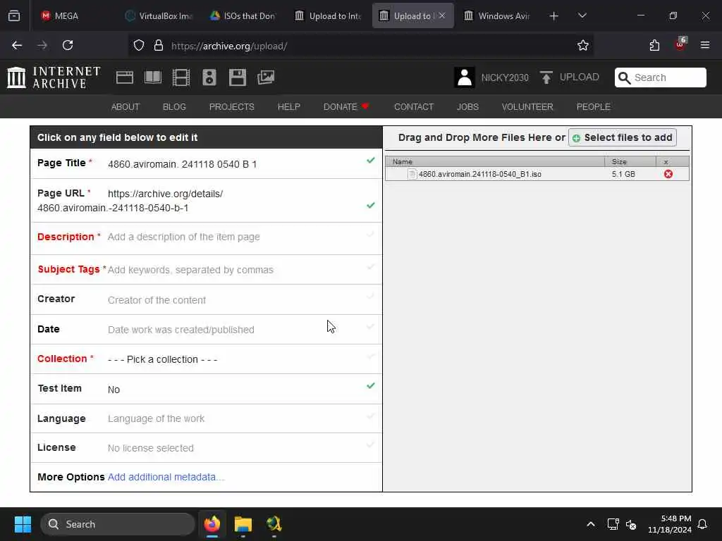Open the Video film icon

point(181,77)
